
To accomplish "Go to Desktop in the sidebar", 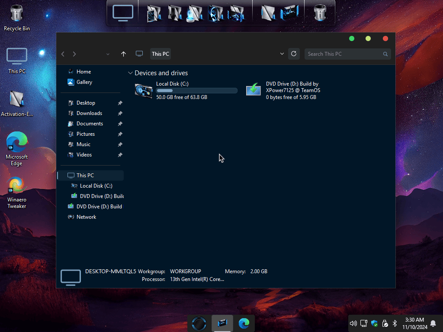I will [x=86, y=103].
